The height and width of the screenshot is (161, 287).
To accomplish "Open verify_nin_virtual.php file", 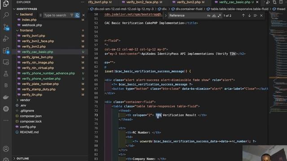I will pyautogui.click(x=38, y=68).
